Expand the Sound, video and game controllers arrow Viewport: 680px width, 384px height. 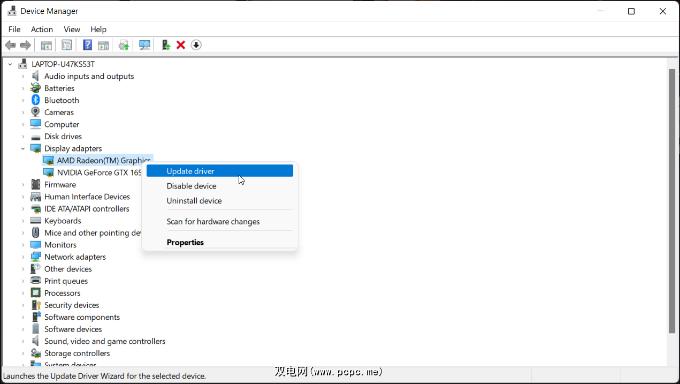[x=23, y=341]
